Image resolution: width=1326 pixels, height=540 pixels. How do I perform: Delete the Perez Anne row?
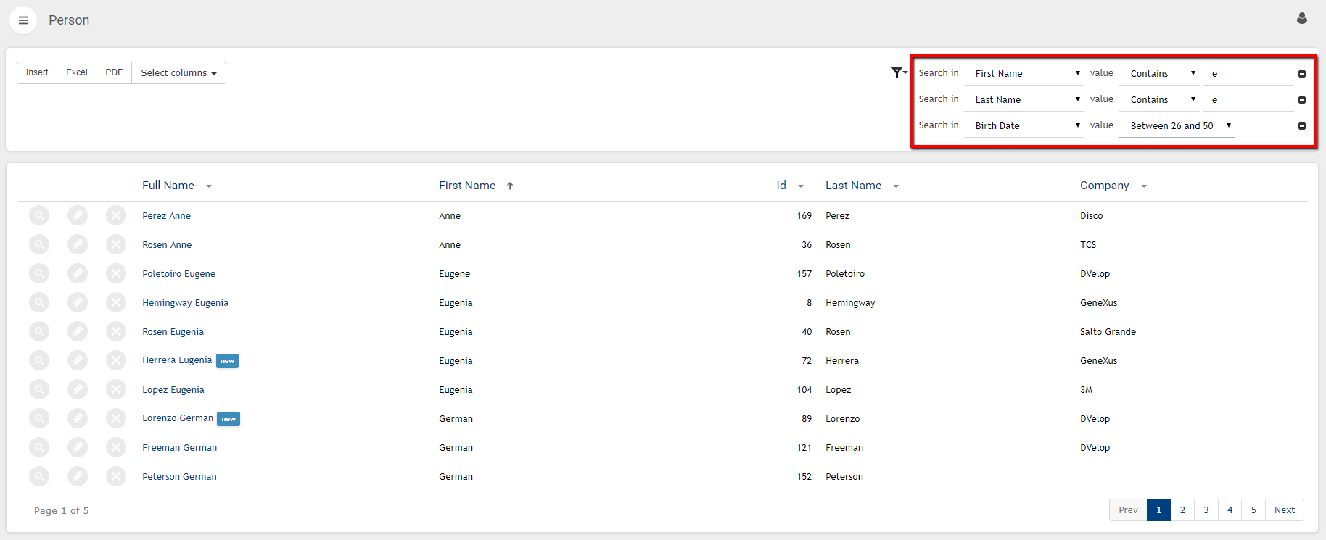pos(116,215)
